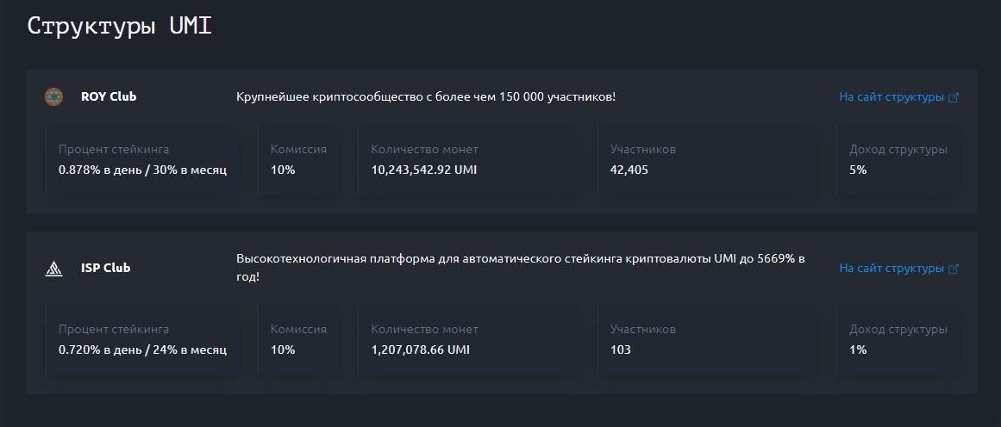Click ISP Club staking 0.720% per day card
Viewport: 1001px width, 427px height.
pyautogui.click(x=143, y=340)
